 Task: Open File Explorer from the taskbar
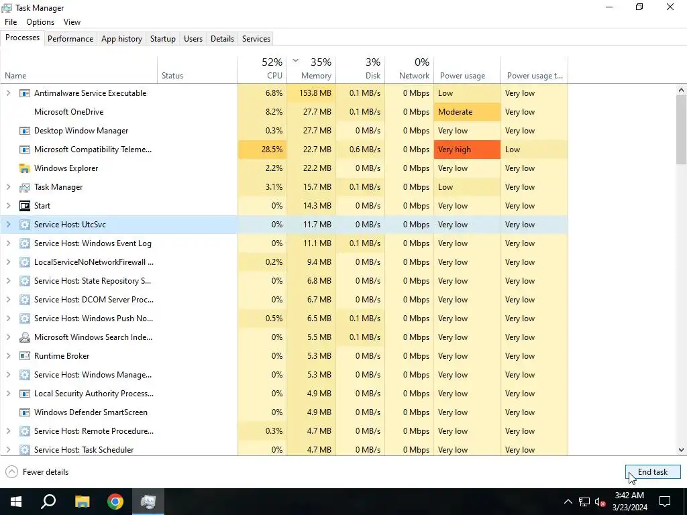[83, 502]
